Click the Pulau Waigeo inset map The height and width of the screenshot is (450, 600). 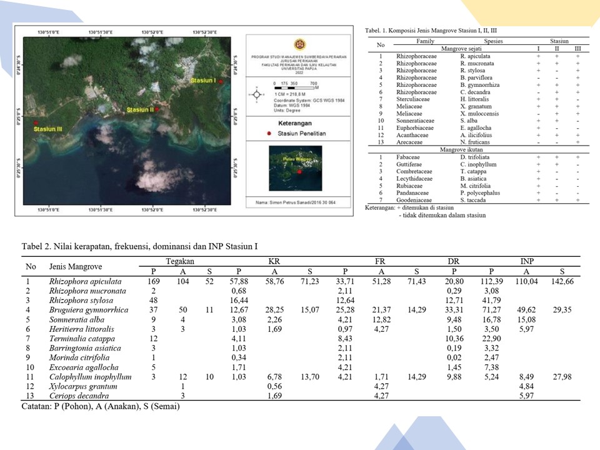pyautogui.click(x=296, y=168)
